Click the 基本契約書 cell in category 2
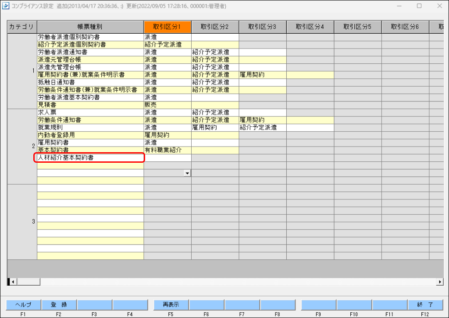The width and height of the screenshot is (449, 318). point(90,150)
